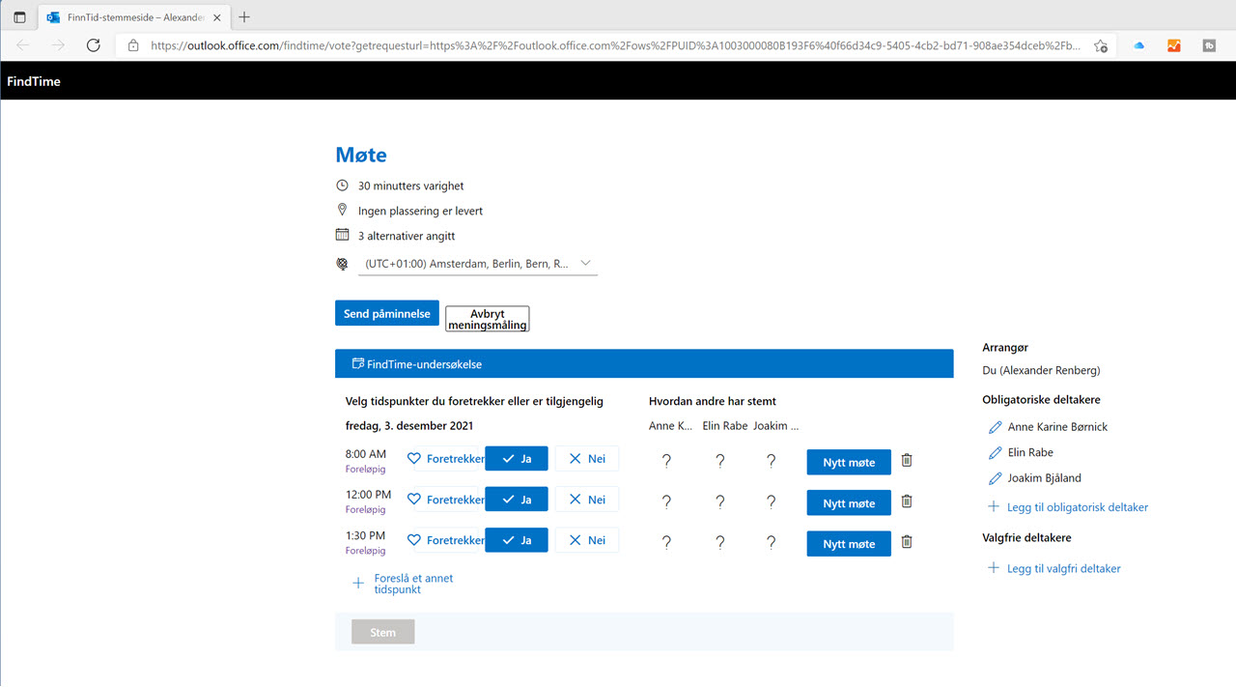
Task: Click Nytt møte for 1:30 PM
Action: pos(849,543)
